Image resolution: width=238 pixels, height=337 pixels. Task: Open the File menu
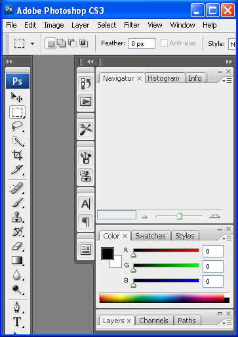pyautogui.click(x=11, y=25)
